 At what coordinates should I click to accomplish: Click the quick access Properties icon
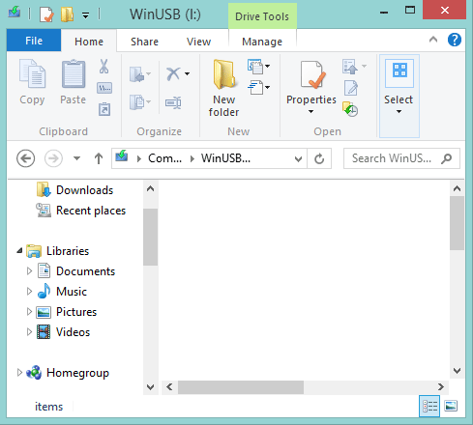(x=46, y=14)
